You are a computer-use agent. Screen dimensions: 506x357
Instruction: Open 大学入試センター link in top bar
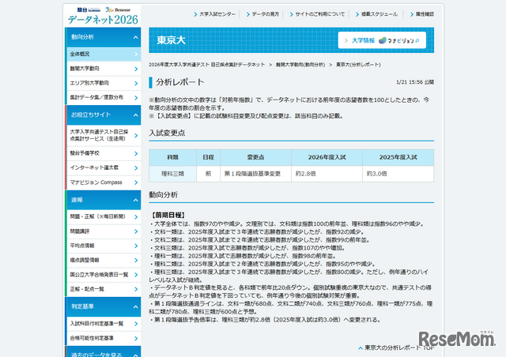click(214, 14)
